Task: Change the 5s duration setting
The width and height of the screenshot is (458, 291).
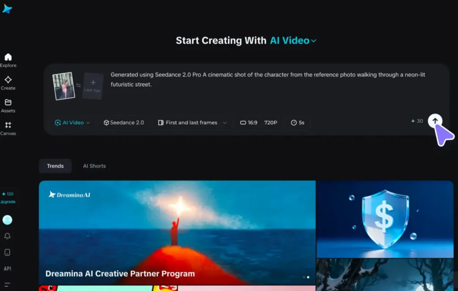Action: coord(298,123)
